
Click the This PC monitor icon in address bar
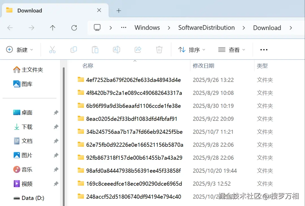coord(97,28)
